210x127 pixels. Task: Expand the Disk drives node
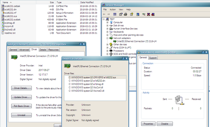[107, 26]
